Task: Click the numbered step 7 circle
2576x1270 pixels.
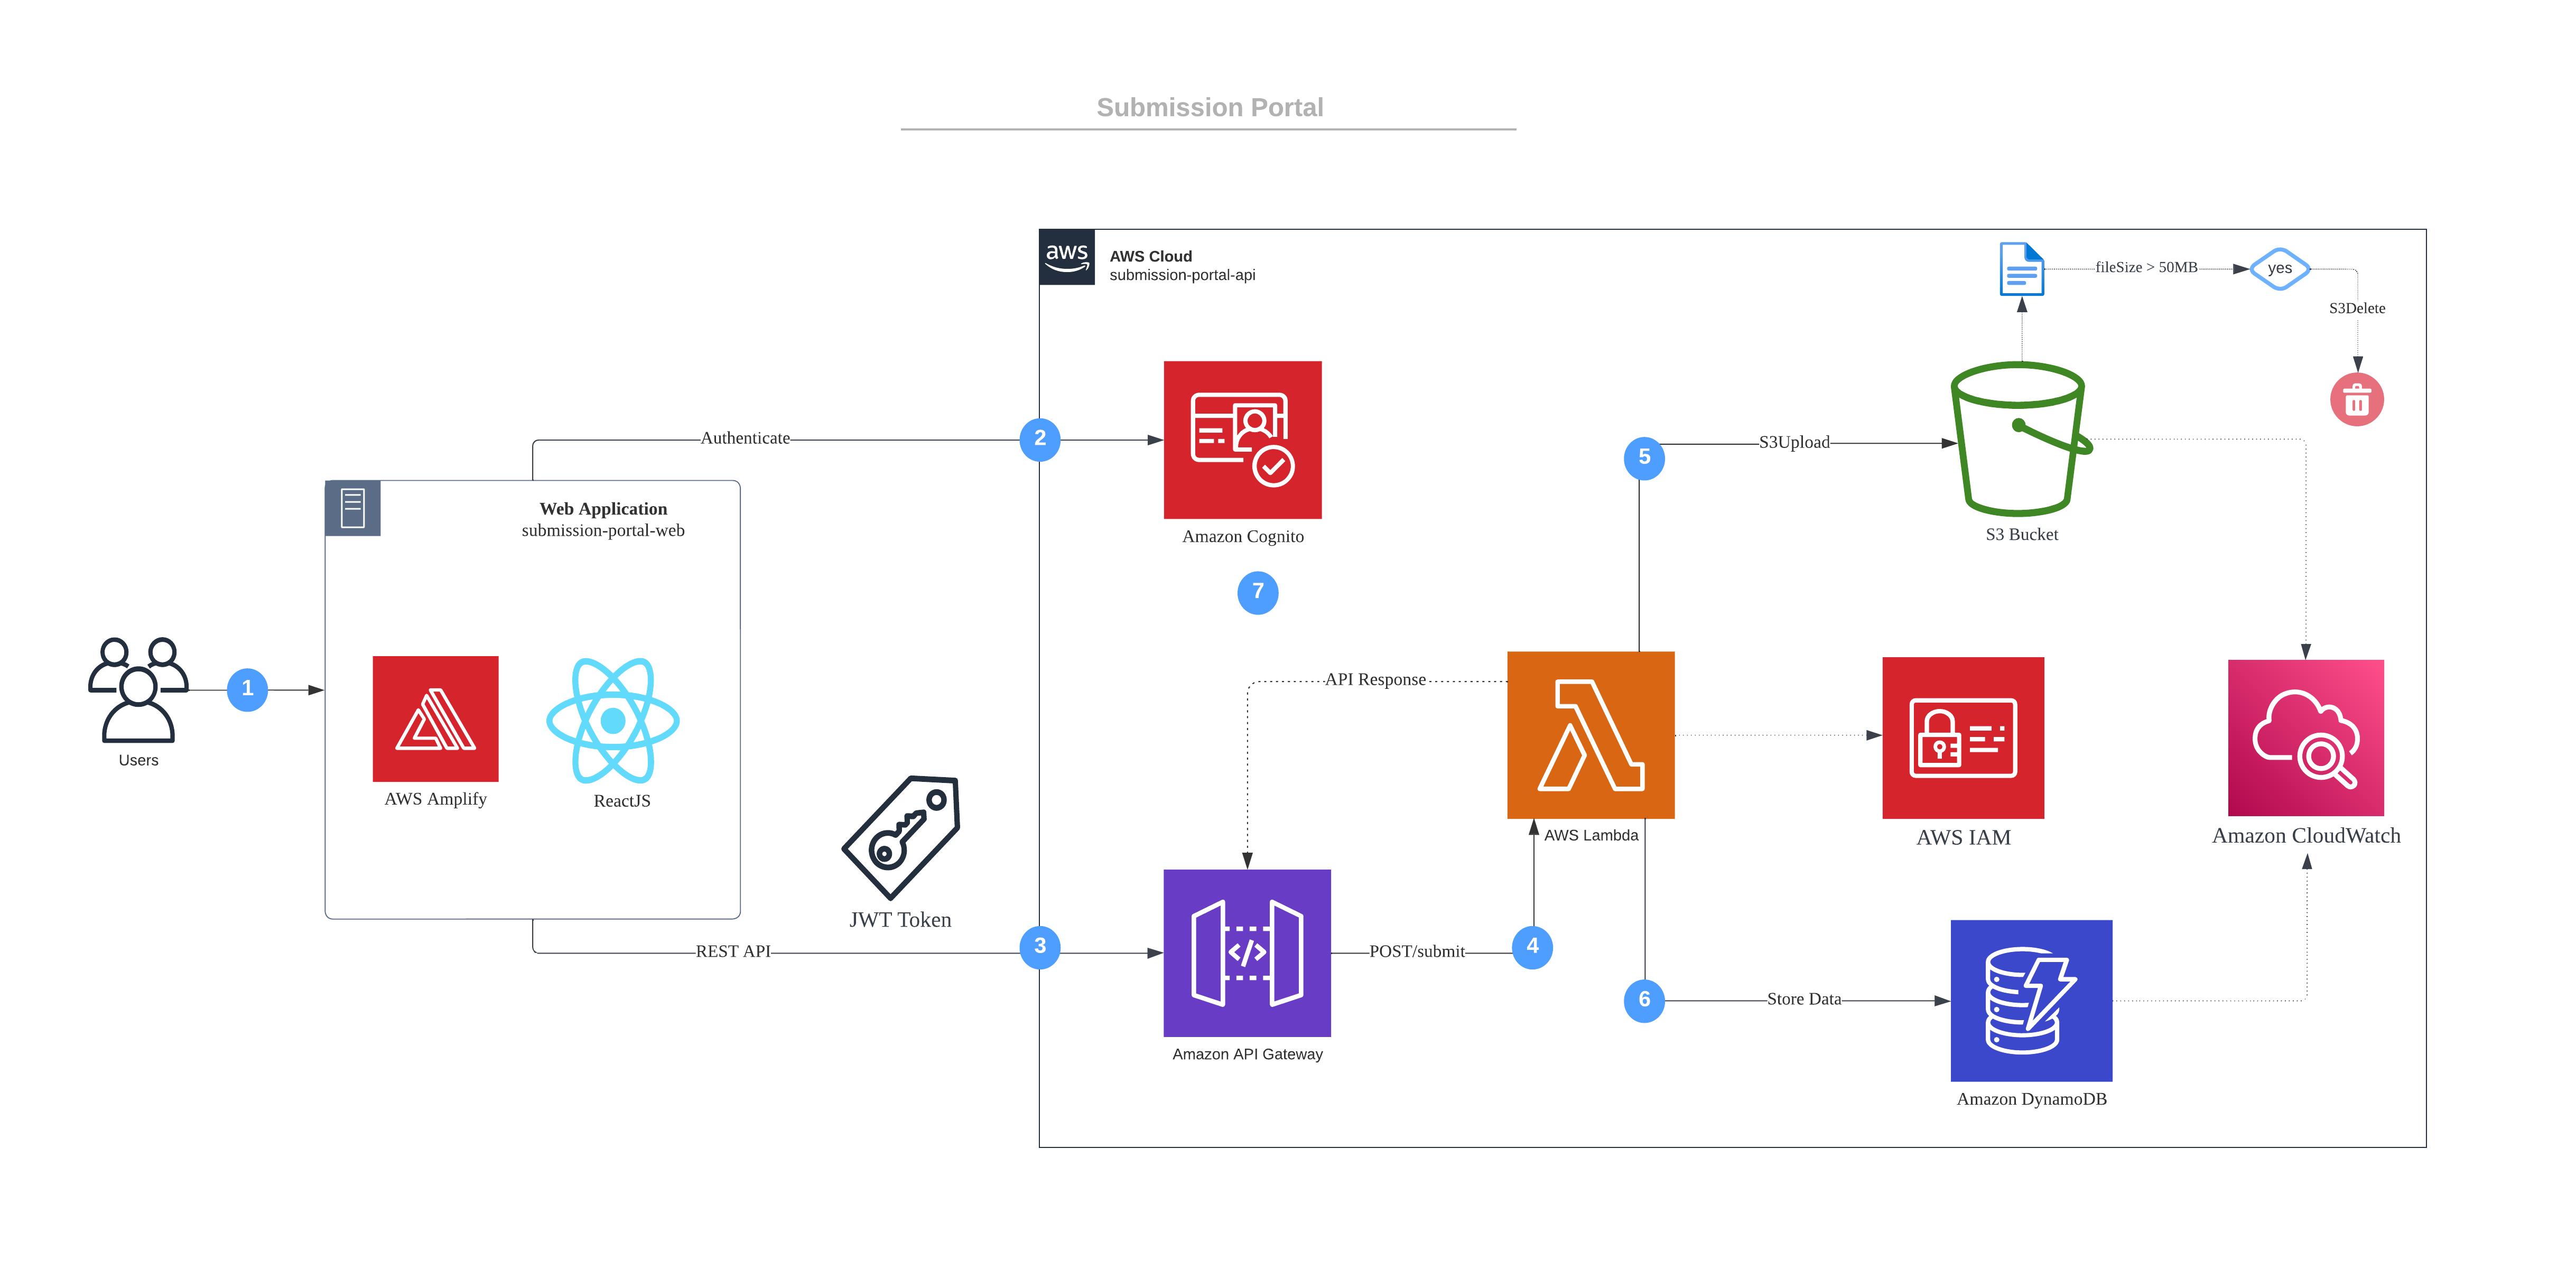Action: pyautogui.click(x=1257, y=592)
